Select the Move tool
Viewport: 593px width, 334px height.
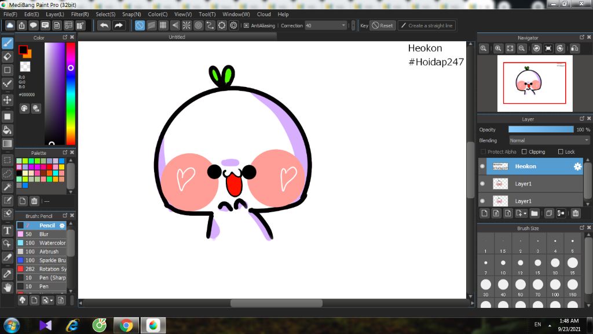pos(7,100)
